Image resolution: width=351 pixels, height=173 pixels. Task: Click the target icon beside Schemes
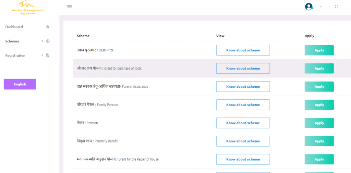coord(48,41)
